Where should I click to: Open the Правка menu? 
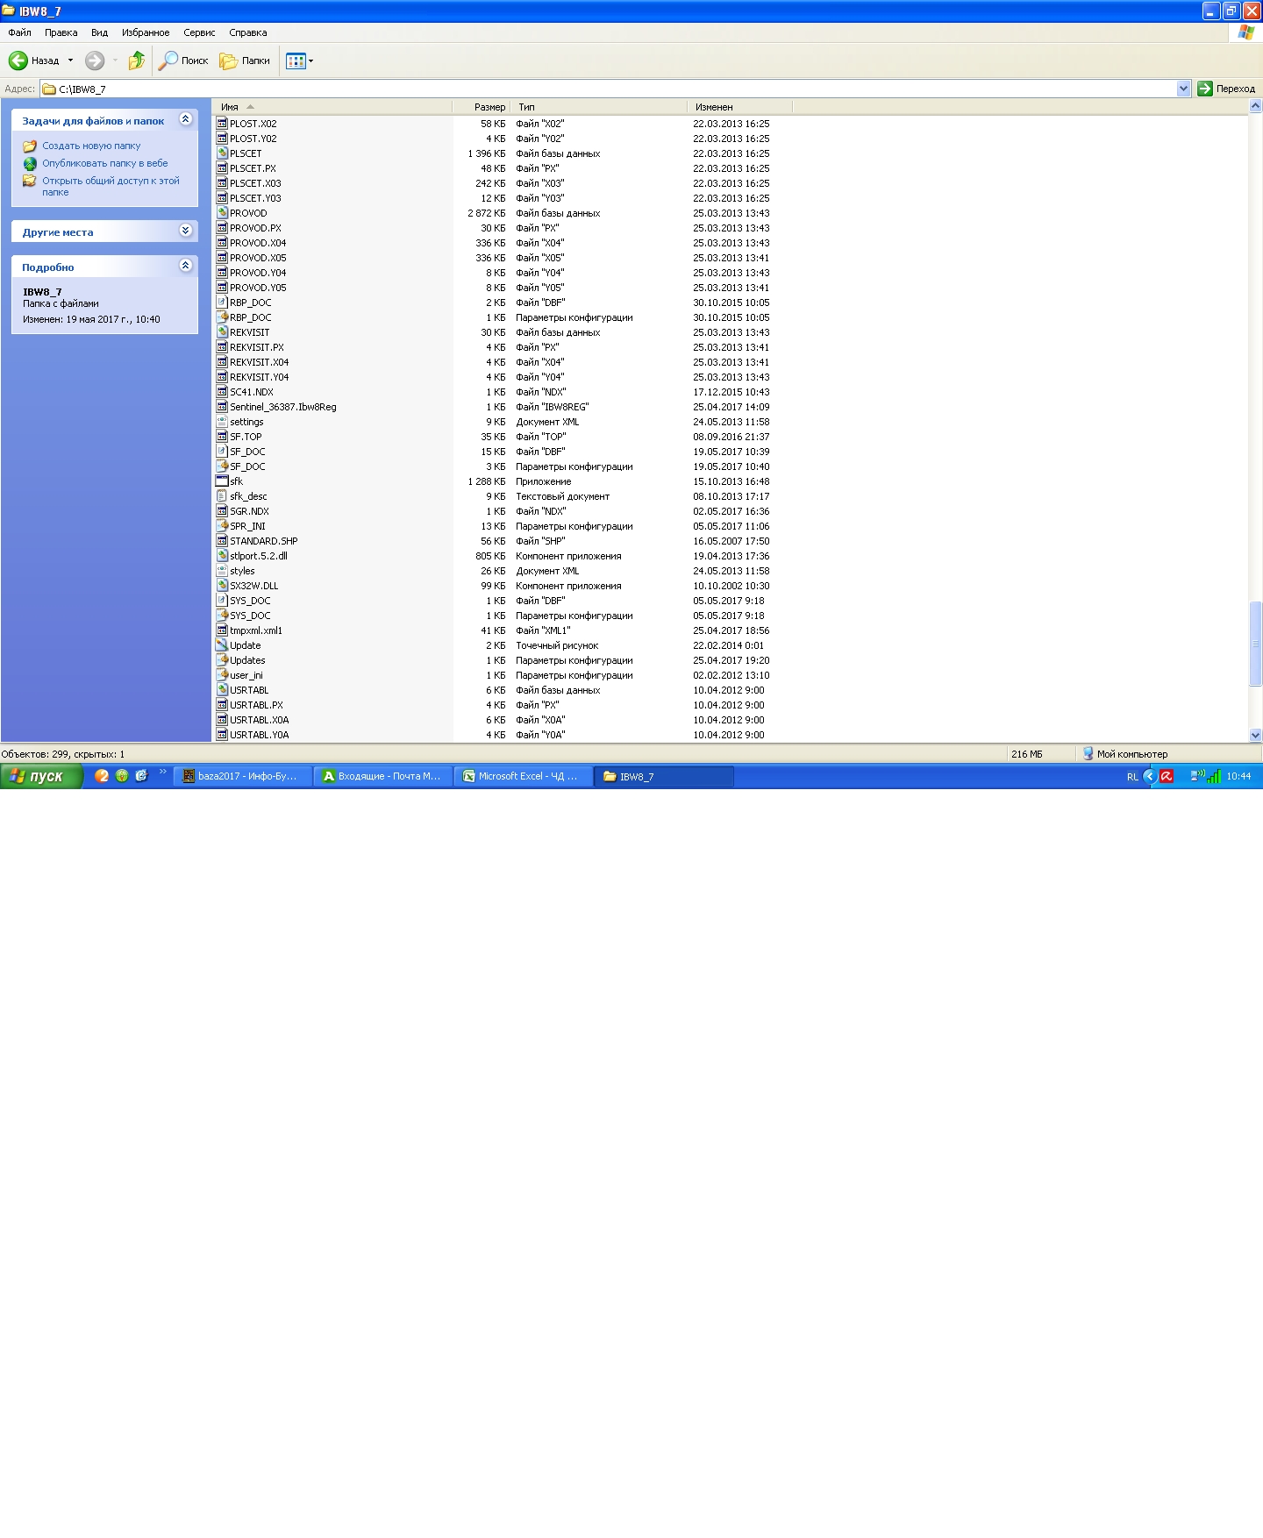click(x=61, y=32)
